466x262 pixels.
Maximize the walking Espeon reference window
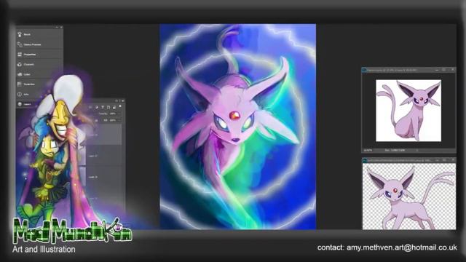[444, 160]
